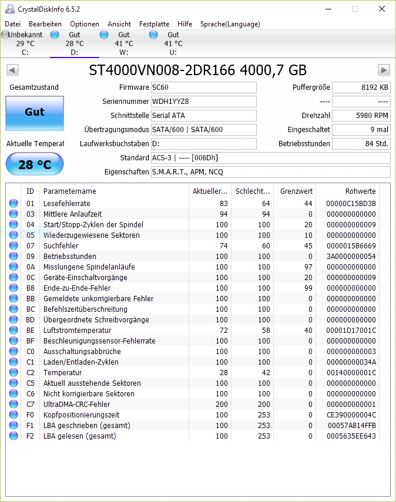Image resolution: width=396 pixels, height=502 pixels.
Task: Click the 28 °C temperature button
Action: pos(35,164)
